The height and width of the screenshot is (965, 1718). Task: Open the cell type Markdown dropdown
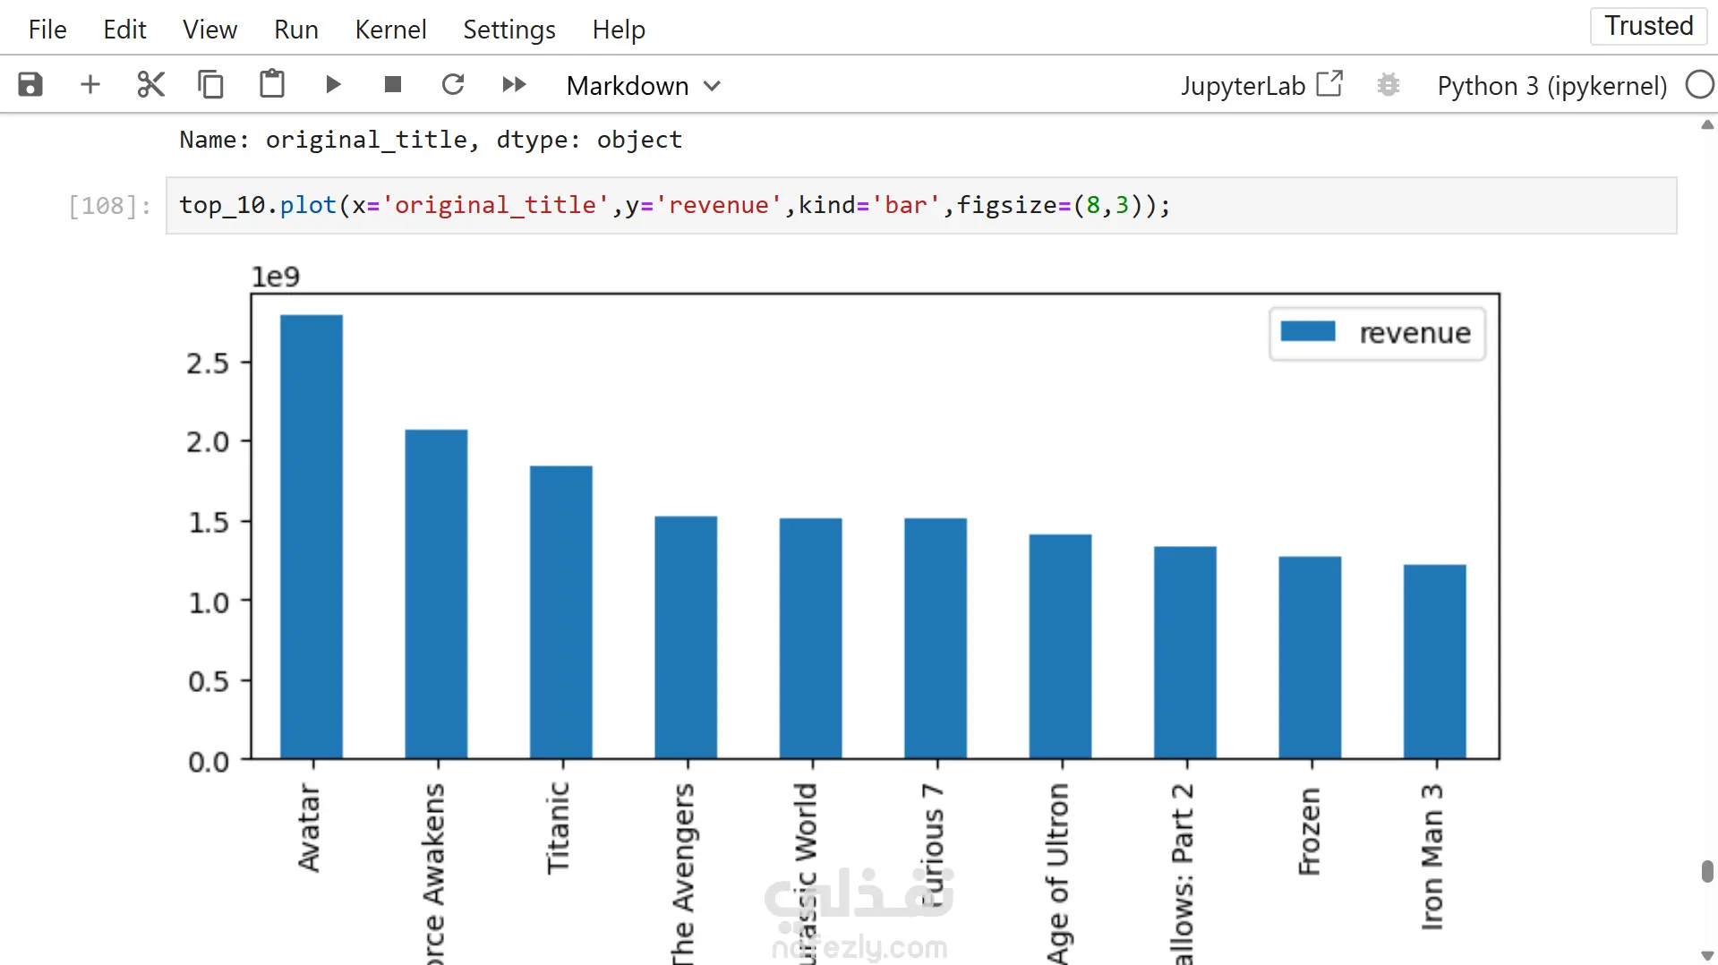(643, 86)
